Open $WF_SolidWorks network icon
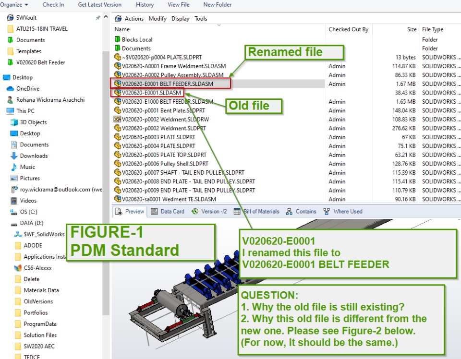Image resolution: width=461 pixels, height=359 pixels. [18, 234]
